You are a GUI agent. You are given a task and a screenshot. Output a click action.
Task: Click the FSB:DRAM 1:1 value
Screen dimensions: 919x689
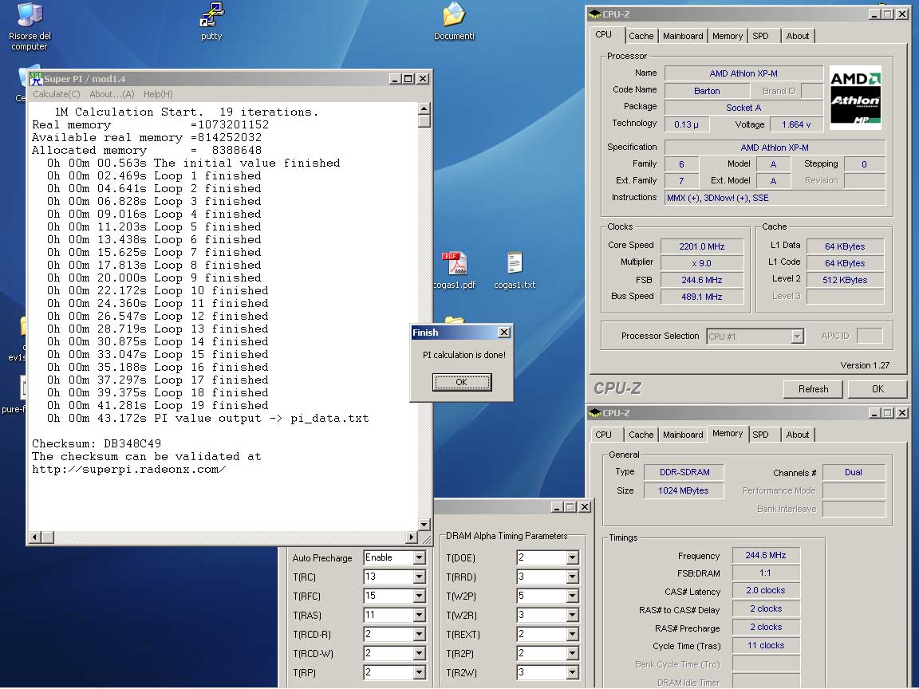coord(766,573)
